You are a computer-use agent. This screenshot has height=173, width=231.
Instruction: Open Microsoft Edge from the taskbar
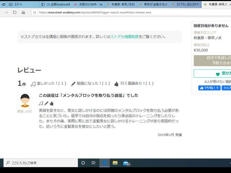tap(105, 163)
